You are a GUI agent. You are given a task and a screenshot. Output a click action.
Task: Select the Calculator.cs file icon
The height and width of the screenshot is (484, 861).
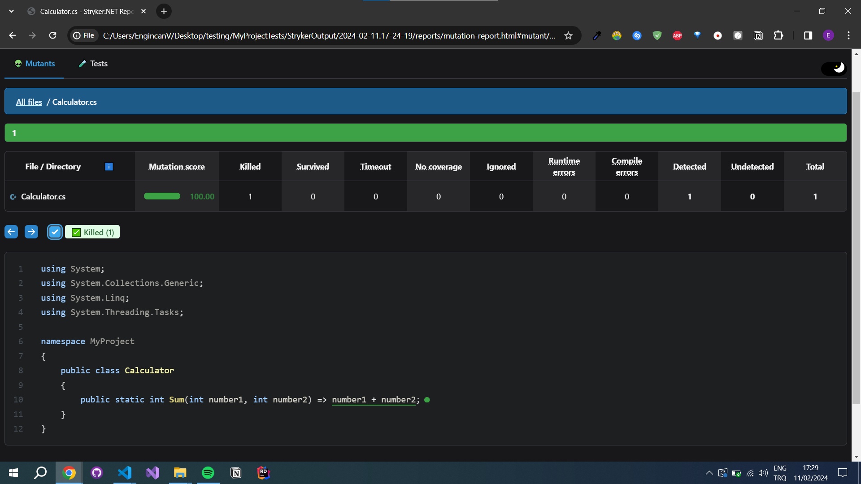[x=13, y=196]
